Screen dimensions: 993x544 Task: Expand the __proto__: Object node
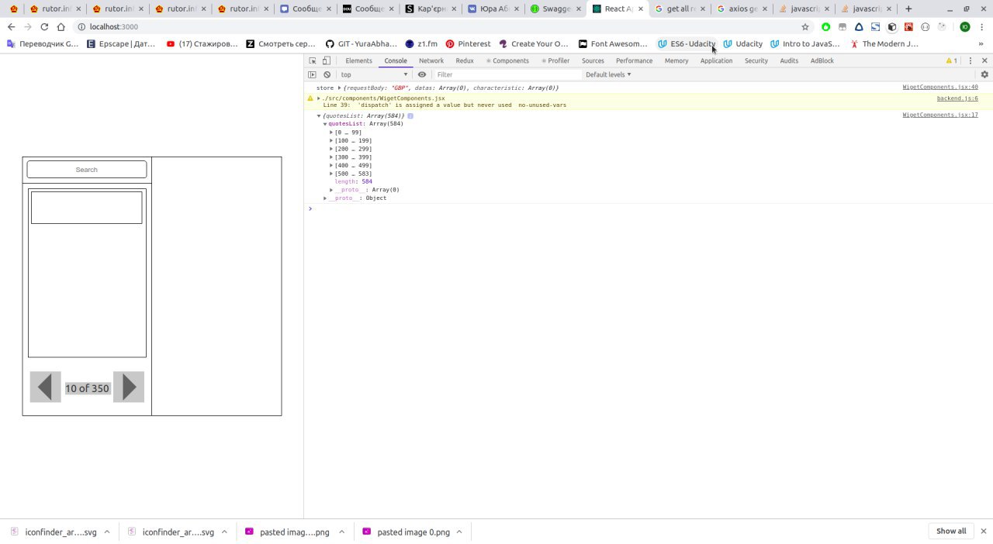click(x=325, y=198)
